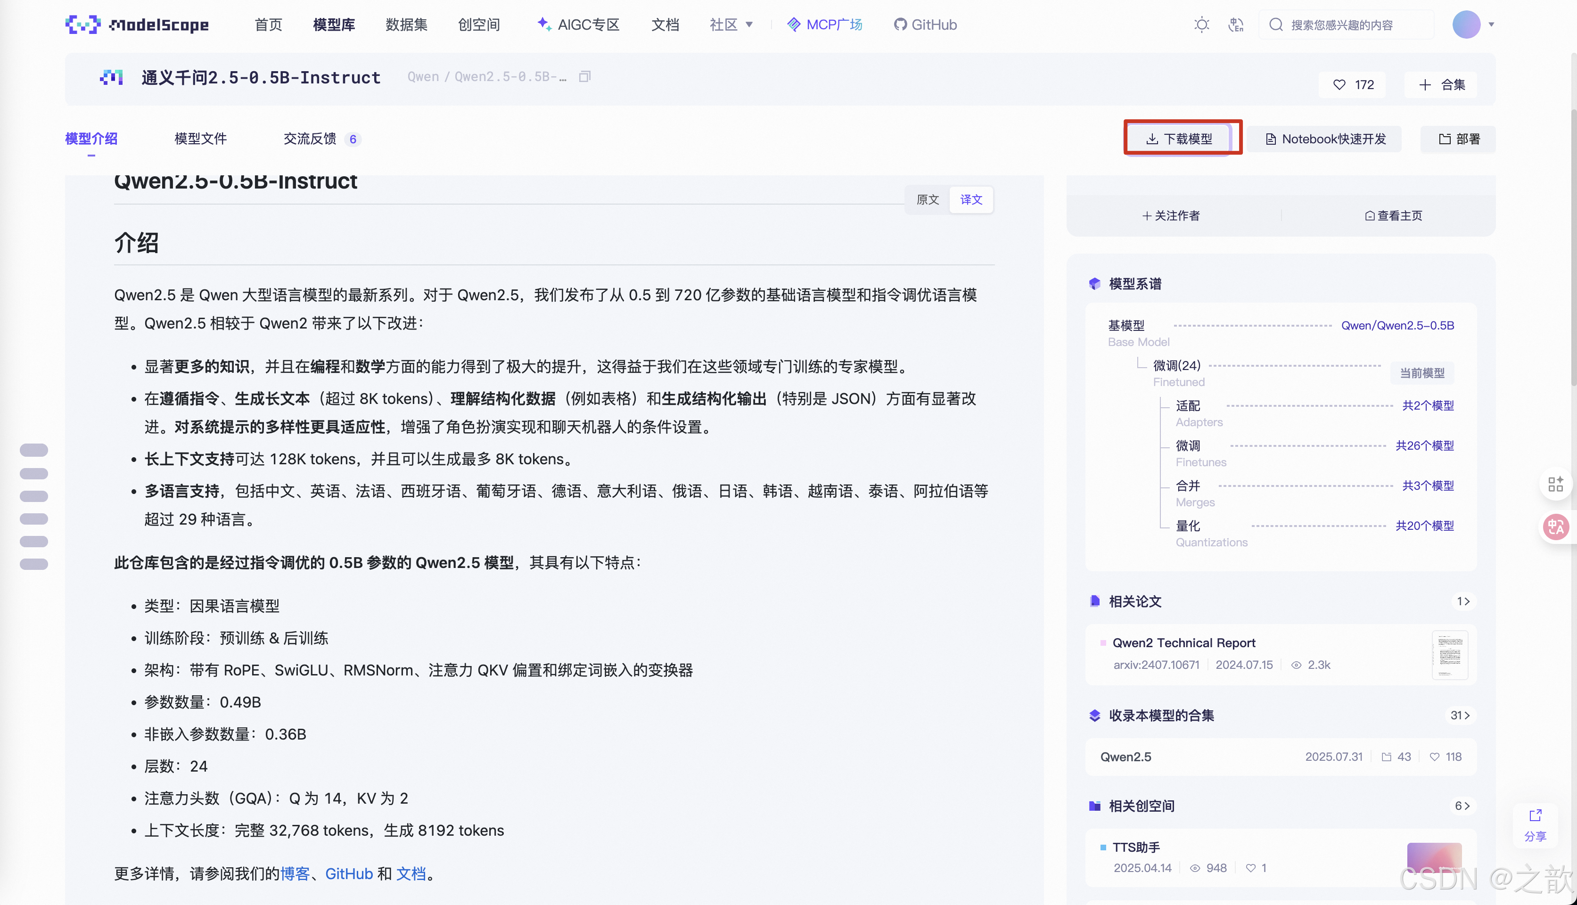Screen dimensions: 1577x905
Task: Click the TTS助手 gradient thumbnail
Action: (x=1434, y=858)
